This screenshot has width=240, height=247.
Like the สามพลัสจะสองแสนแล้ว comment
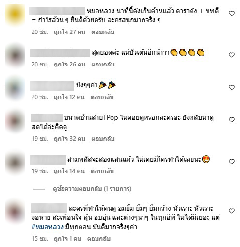click(232, 162)
